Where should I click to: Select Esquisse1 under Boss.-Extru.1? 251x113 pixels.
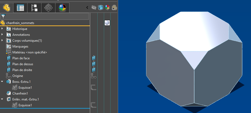point(25,88)
